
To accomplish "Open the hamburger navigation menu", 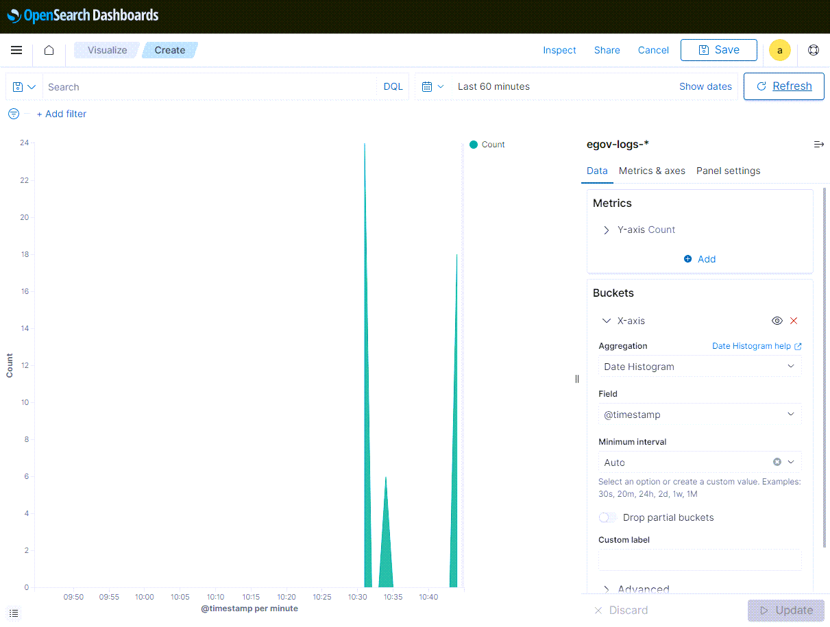I will click(16, 50).
